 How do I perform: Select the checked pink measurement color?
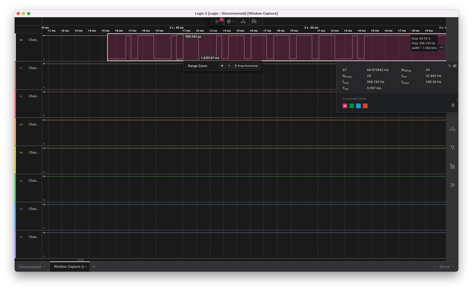click(x=345, y=106)
